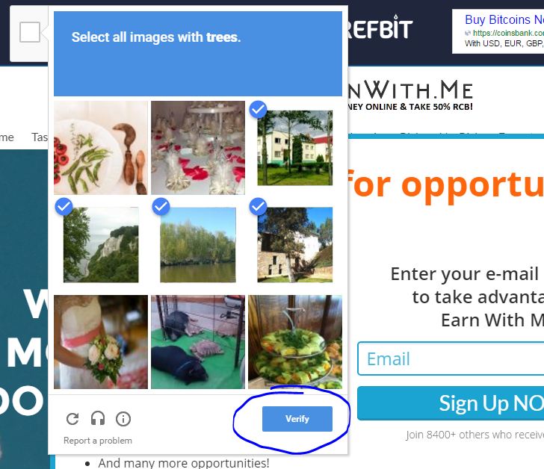Deselect the checked buildings-with-trees image
Viewport: 544px width, 469px height.
(x=295, y=148)
